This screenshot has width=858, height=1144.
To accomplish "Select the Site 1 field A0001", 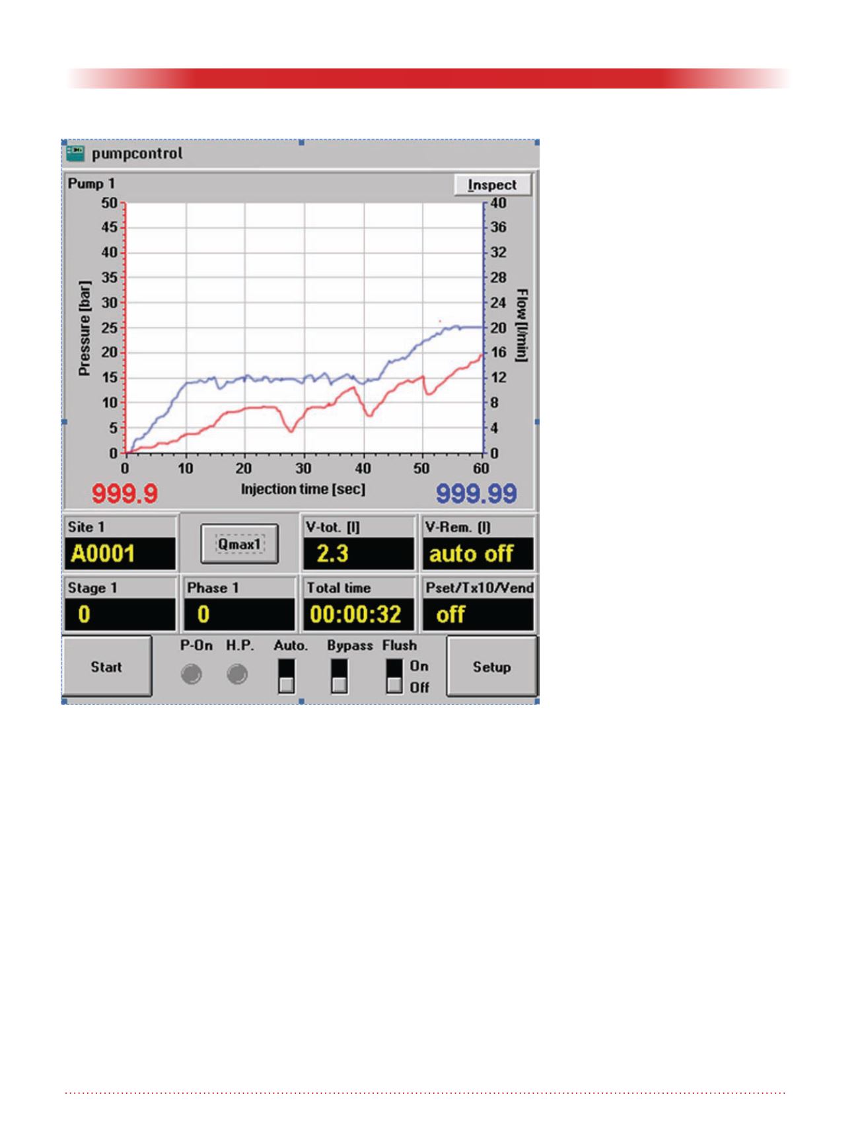I will [x=120, y=554].
